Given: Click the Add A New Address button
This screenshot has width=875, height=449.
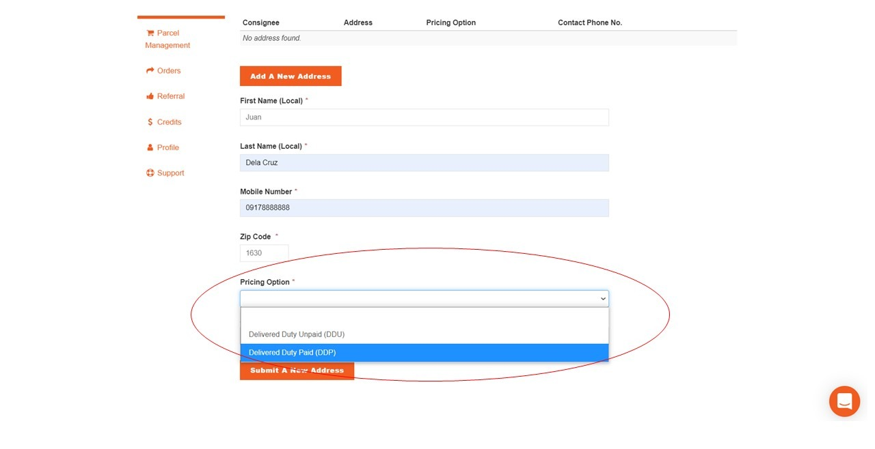Looking at the screenshot, I should tap(291, 76).
